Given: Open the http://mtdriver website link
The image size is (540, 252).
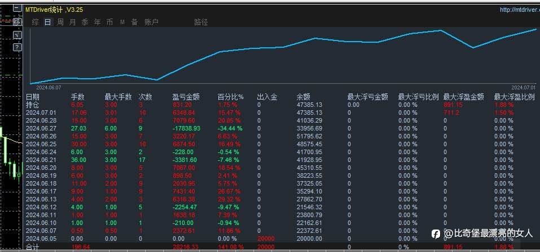Looking at the screenshot, I should pos(520,10).
